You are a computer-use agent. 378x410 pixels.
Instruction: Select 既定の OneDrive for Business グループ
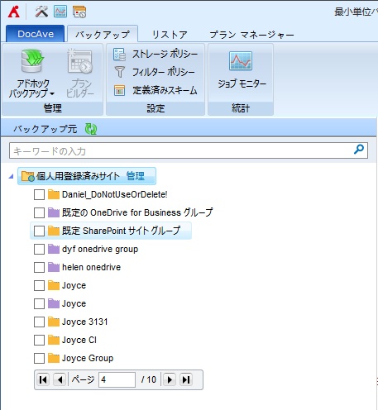click(x=137, y=212)
